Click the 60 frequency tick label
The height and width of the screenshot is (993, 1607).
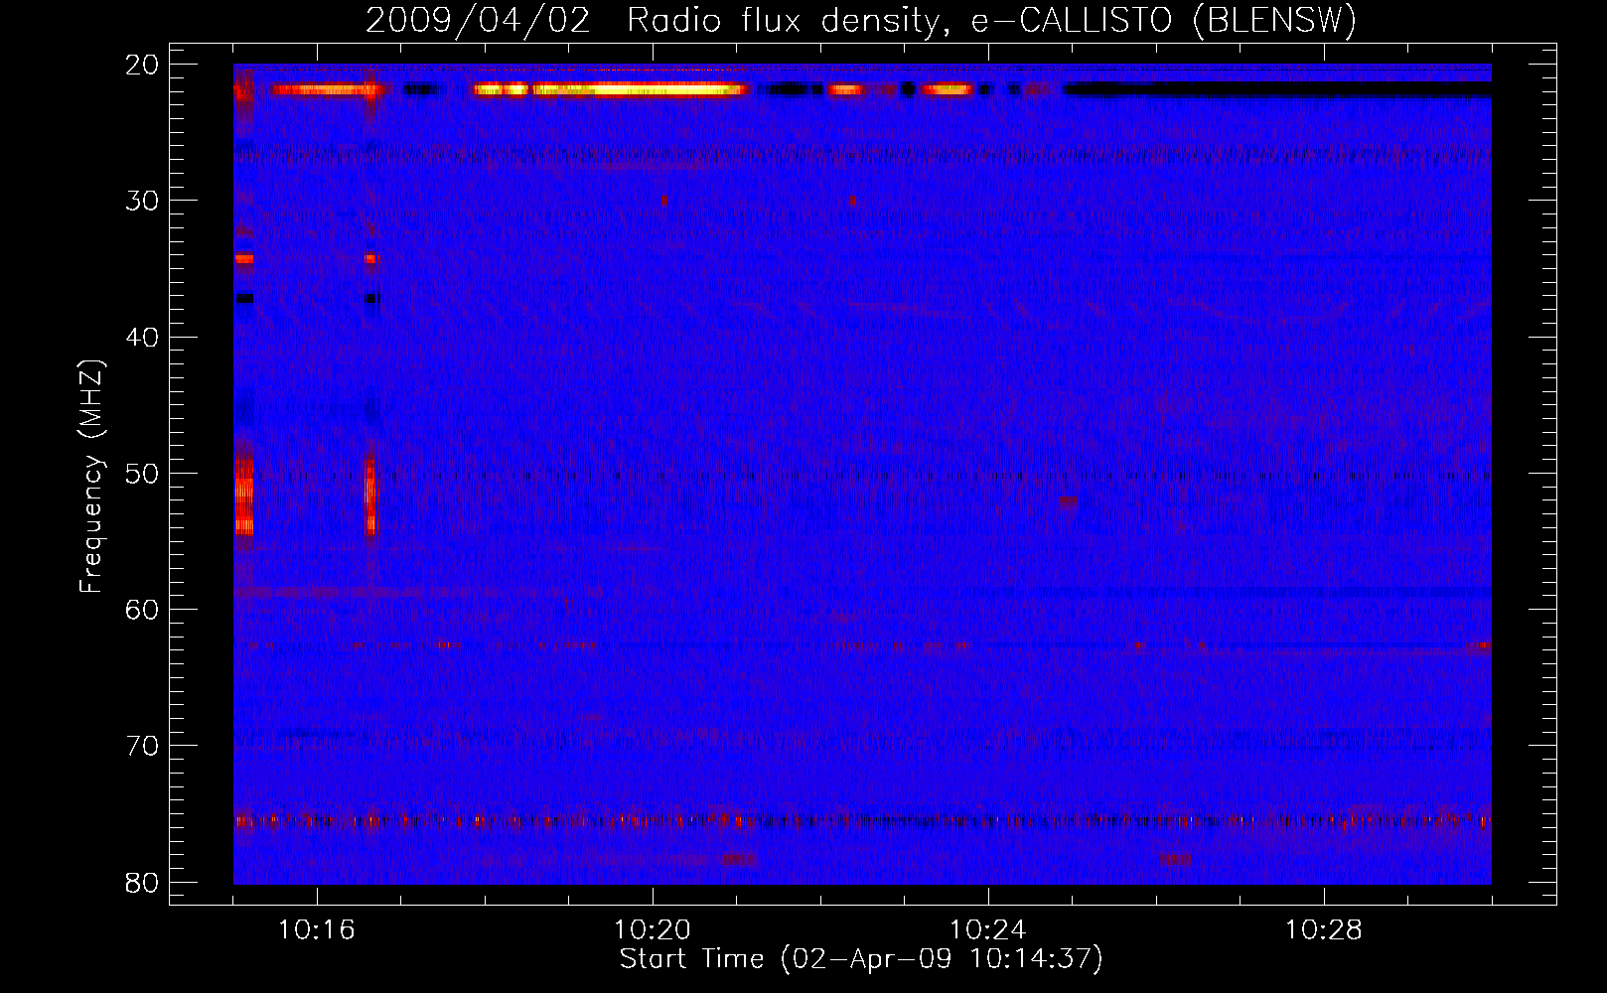coord(143,610)
